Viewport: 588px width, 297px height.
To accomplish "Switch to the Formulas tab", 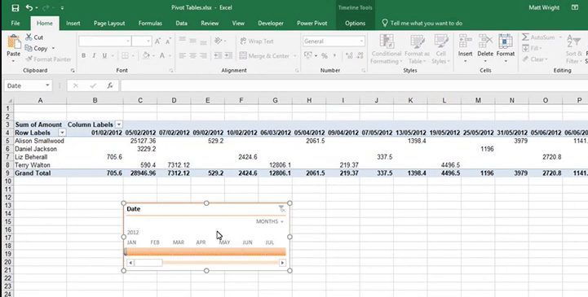I will click(150, 24).
